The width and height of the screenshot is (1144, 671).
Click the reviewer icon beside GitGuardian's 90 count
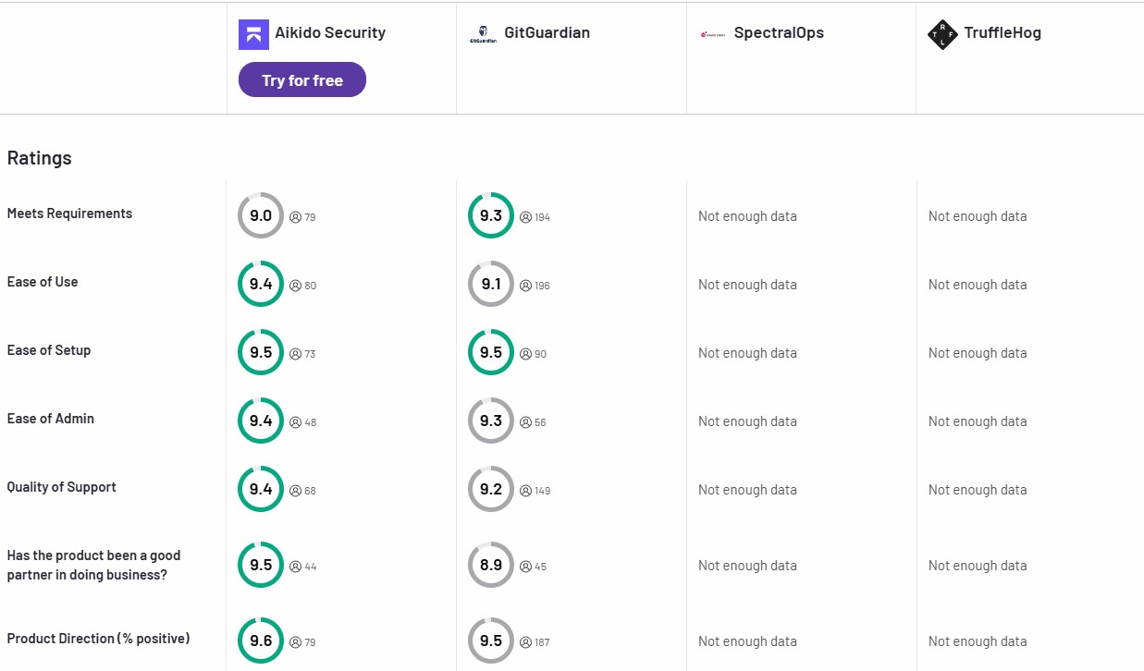tap(526, 354)
